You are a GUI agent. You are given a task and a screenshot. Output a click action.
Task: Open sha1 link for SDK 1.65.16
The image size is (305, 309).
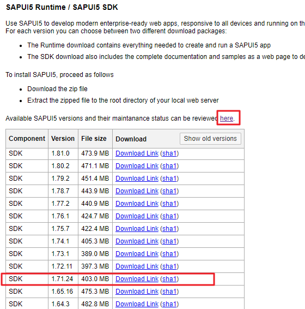169,292
